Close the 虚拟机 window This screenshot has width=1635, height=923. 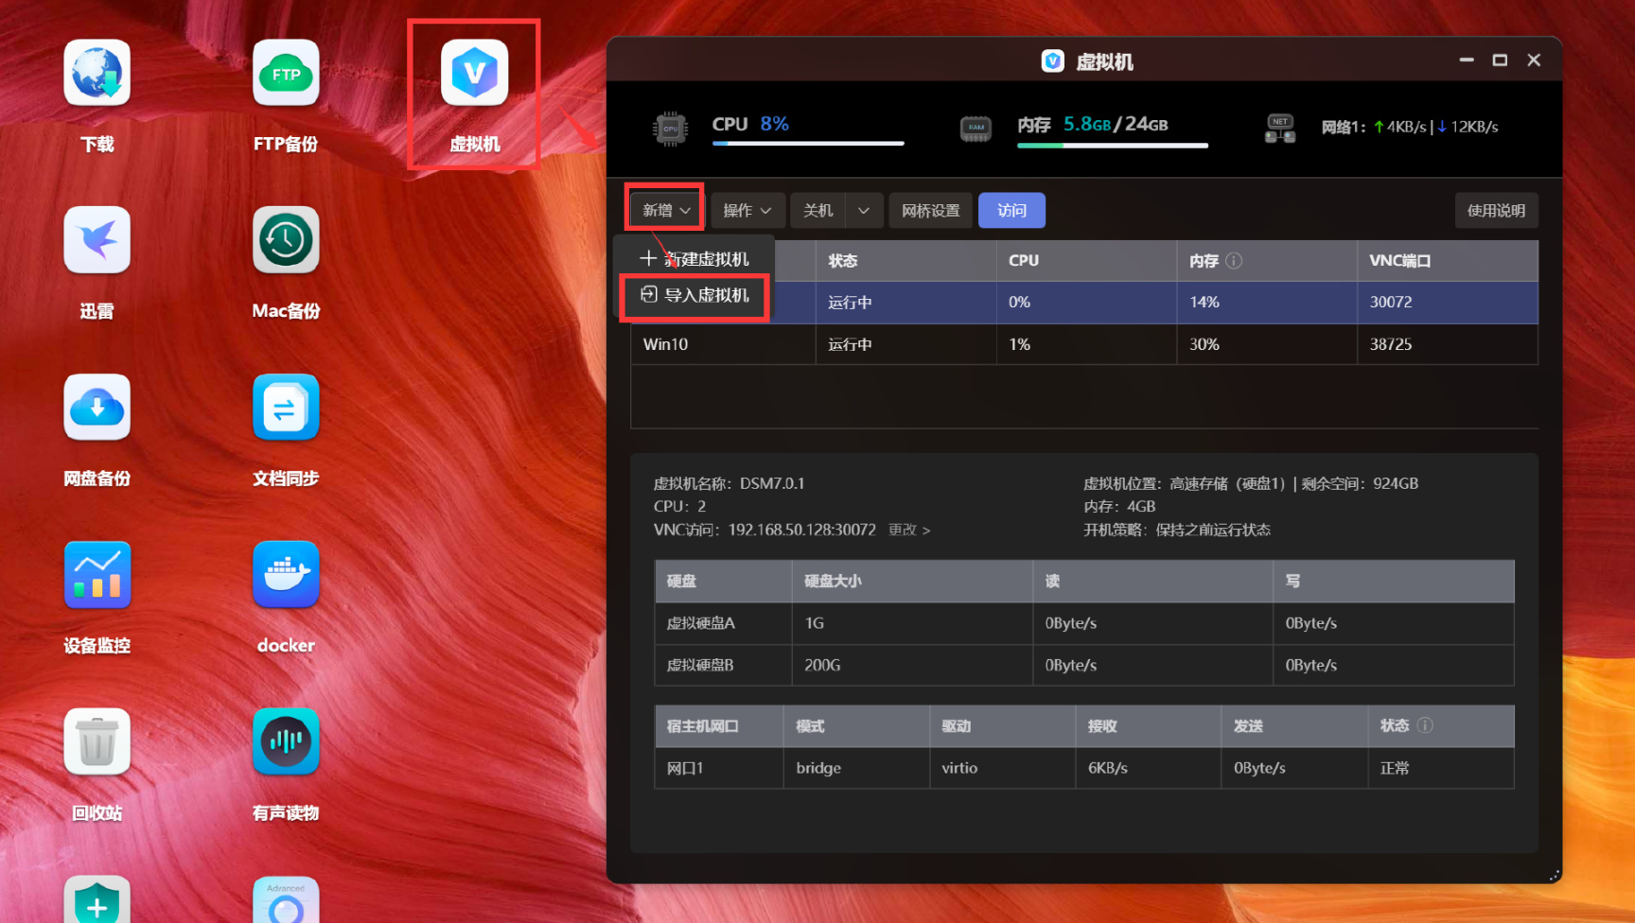click(x=1534, y=61)
